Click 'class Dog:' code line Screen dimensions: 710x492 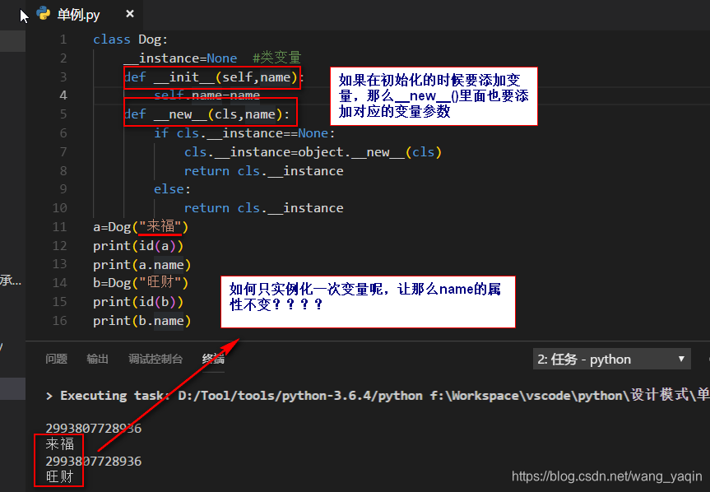(131, 39)
